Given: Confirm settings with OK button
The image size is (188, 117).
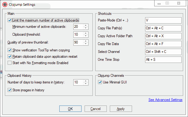Looking at the screenshot, I should pyautogui.click(x=70, y=109).
